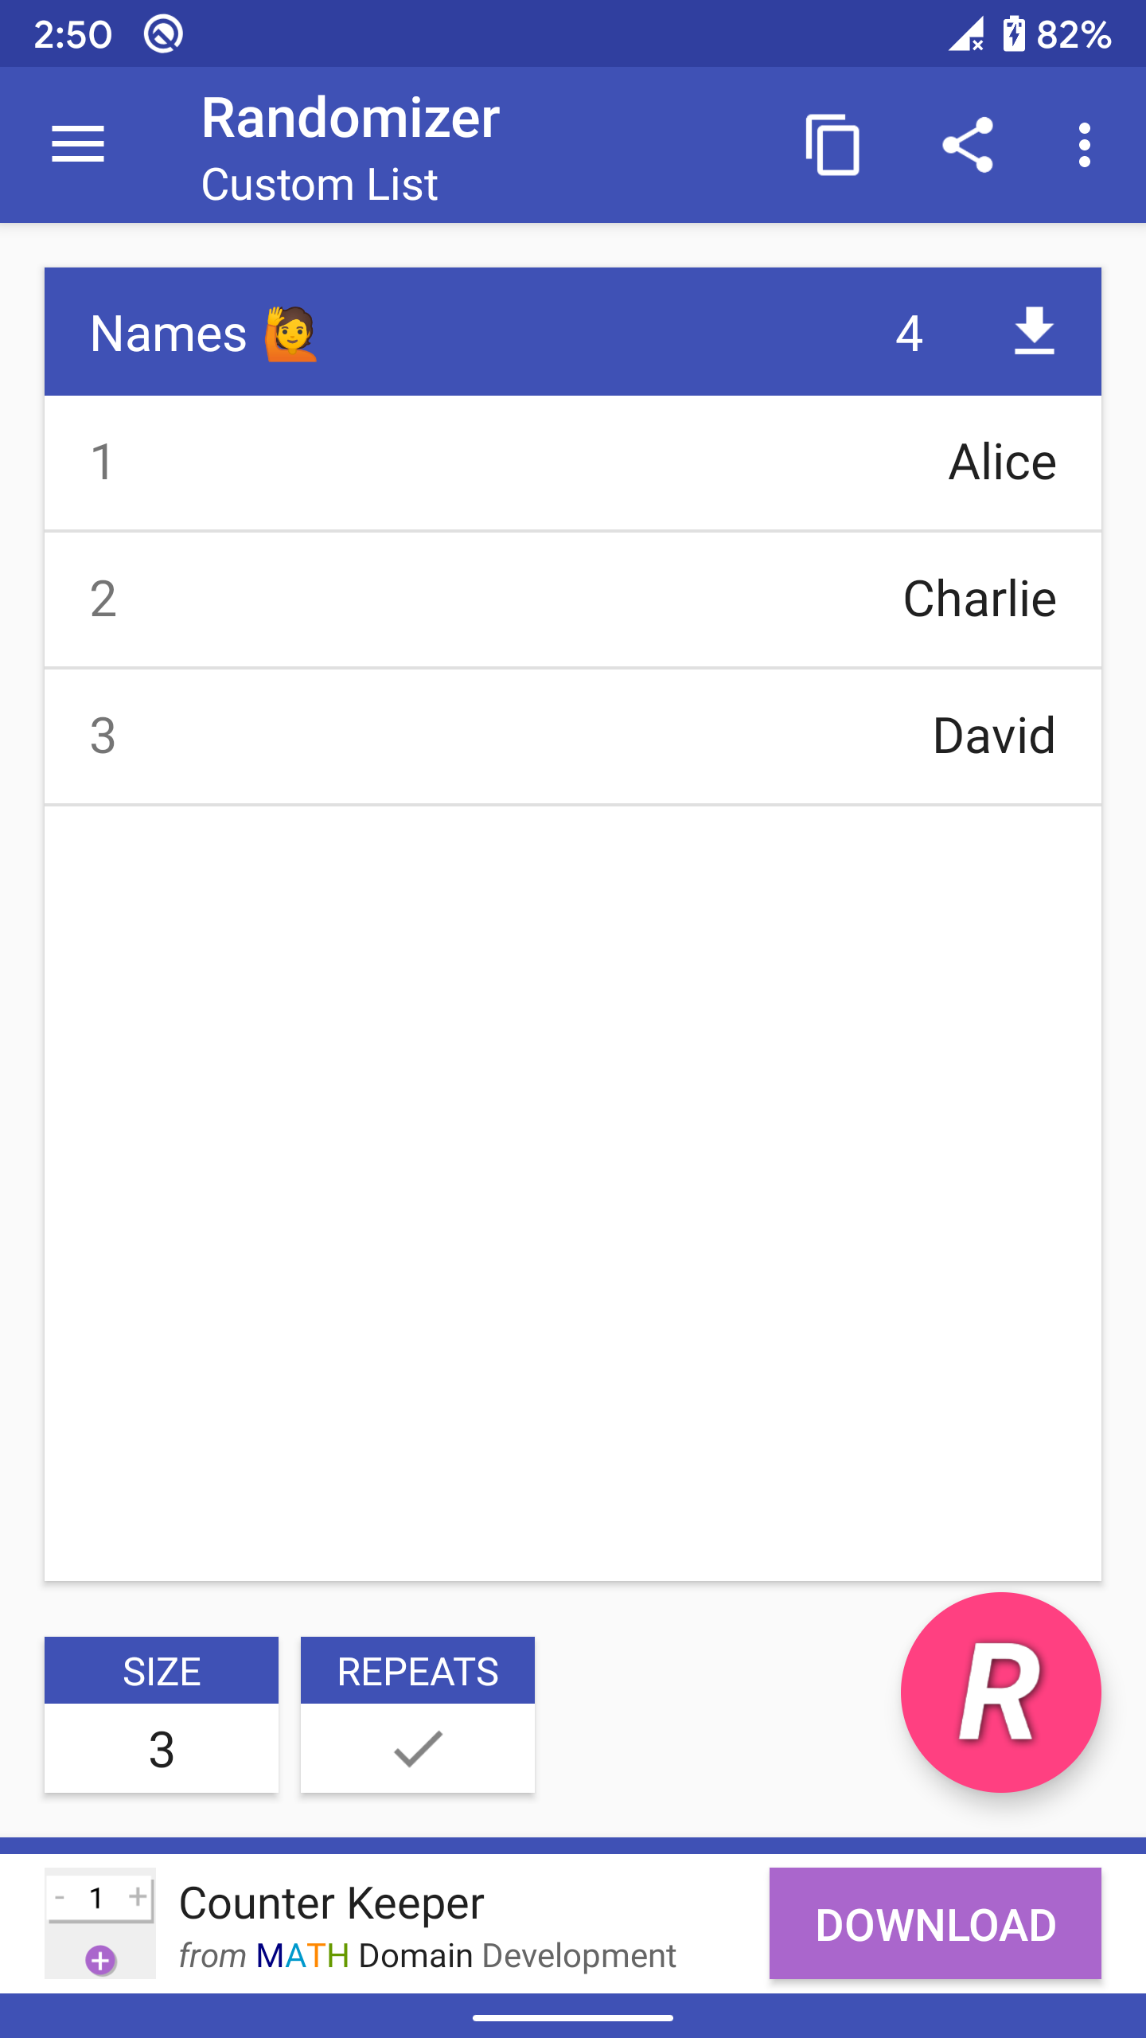
Task: Open the three-dot overflow menu
Action: (1084, 145)
